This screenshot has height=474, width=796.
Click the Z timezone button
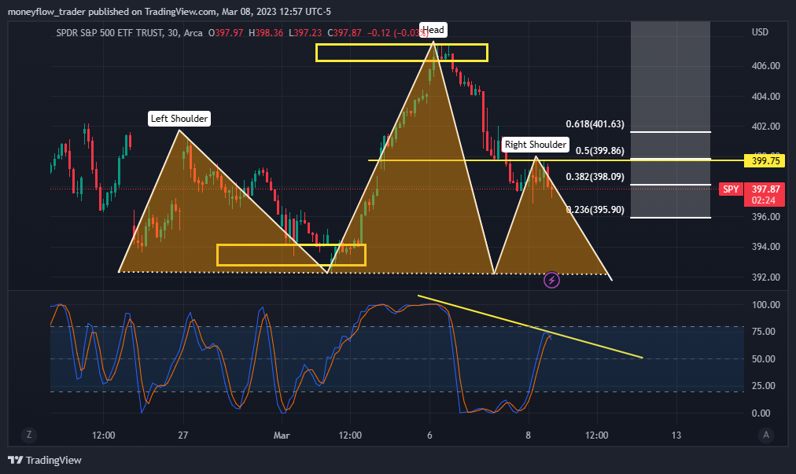pos(29,435)
